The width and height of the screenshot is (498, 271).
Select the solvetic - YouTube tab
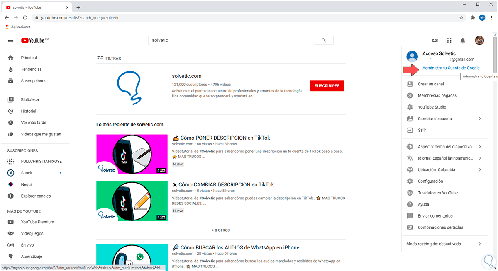37,7
